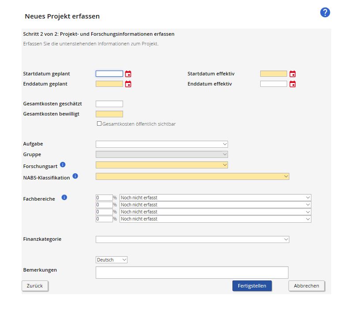Open calendar for Enddatum geplant
The width and height of the screenshot is (363, 310).
[x=128, y=84]
